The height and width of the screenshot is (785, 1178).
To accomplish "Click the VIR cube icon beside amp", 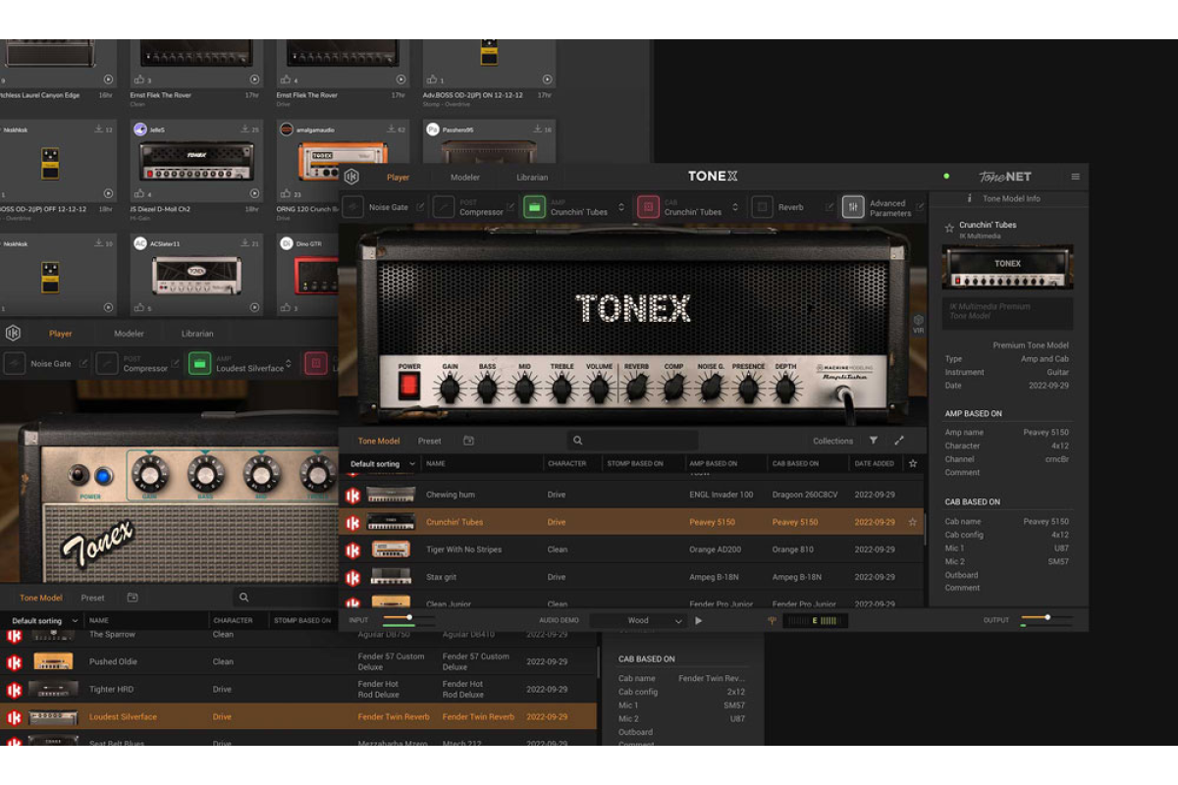I will tap(918, 322).
